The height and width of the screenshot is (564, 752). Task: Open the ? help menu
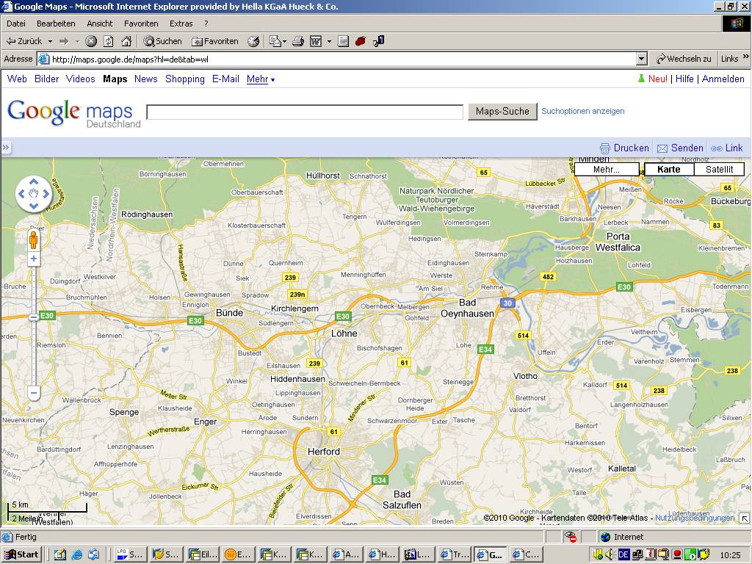206,23
